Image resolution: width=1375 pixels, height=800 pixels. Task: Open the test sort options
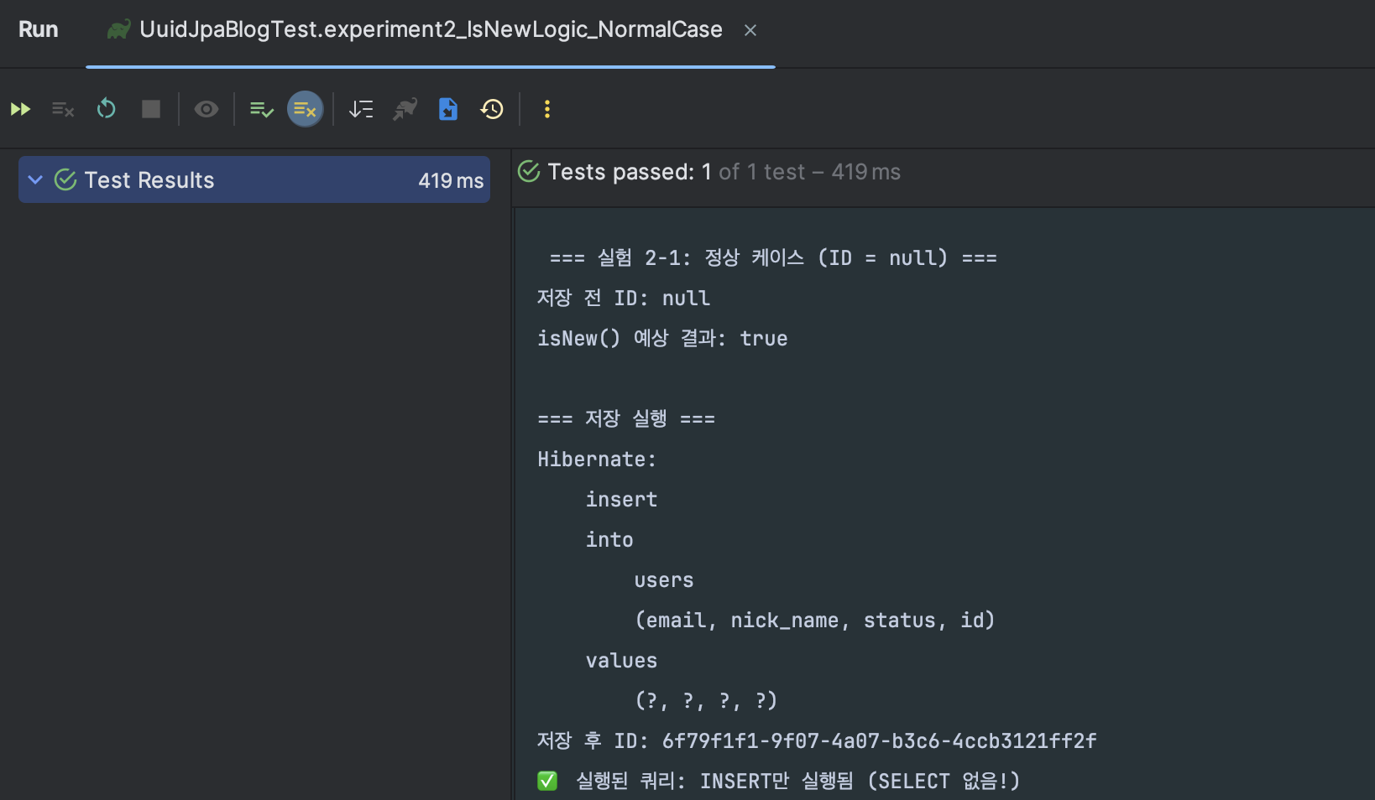click(x=361, y=109)
